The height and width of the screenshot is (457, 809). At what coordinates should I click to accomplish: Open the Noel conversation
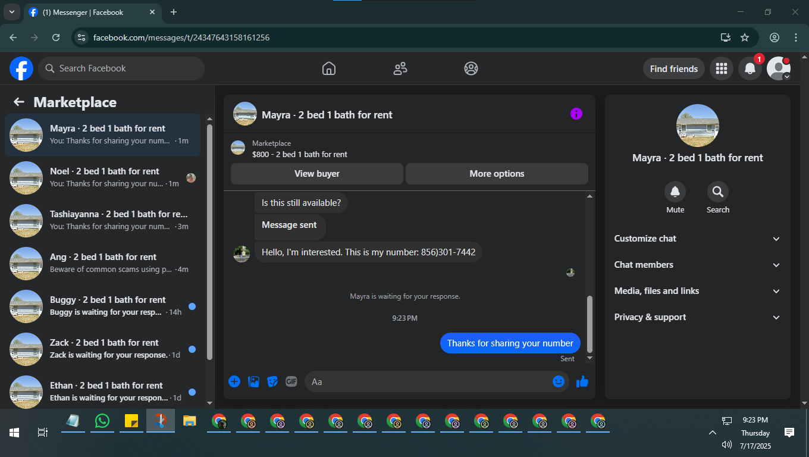pyautogui.click(x=103, y=178)
